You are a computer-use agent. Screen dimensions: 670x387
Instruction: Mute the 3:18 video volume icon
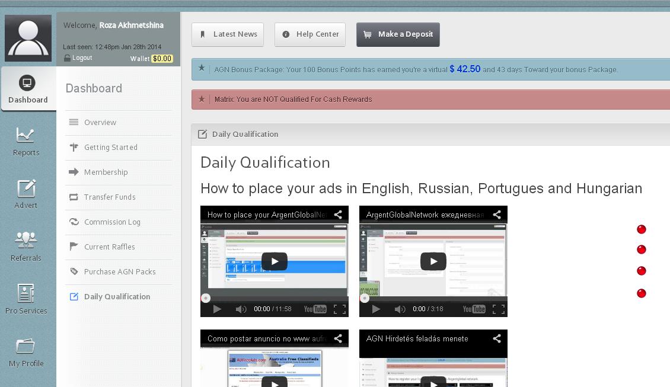[x=400, y=309]
